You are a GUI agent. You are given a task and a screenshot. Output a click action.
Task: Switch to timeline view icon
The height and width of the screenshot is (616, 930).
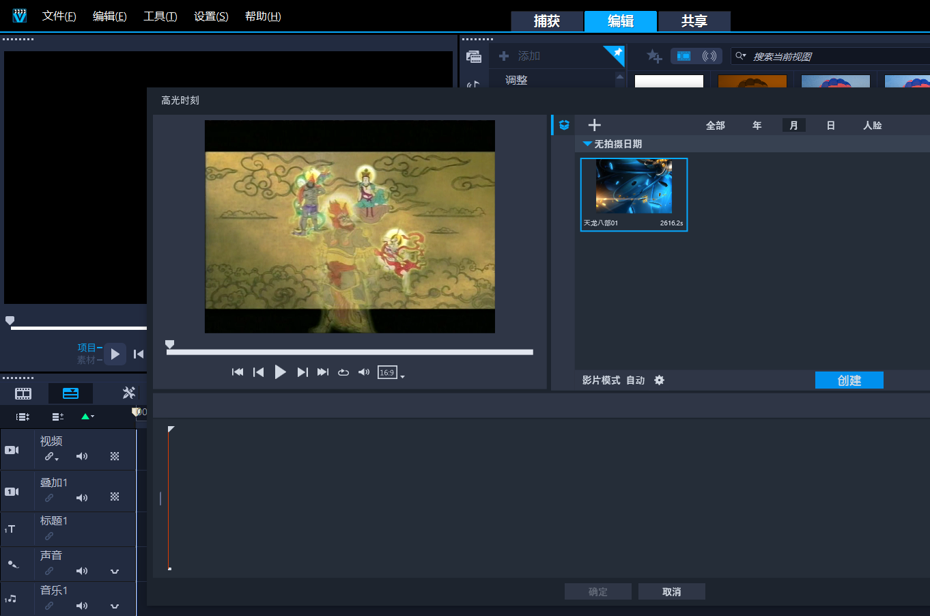tap(71, 393)
